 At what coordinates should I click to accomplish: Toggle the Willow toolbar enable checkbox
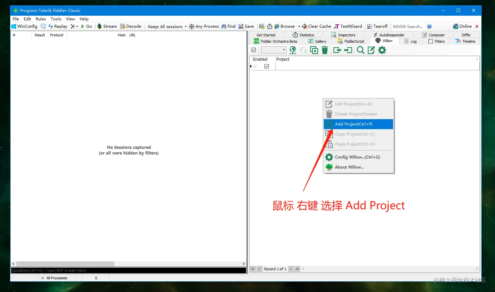pyautogui.click(x=254, y=50)
